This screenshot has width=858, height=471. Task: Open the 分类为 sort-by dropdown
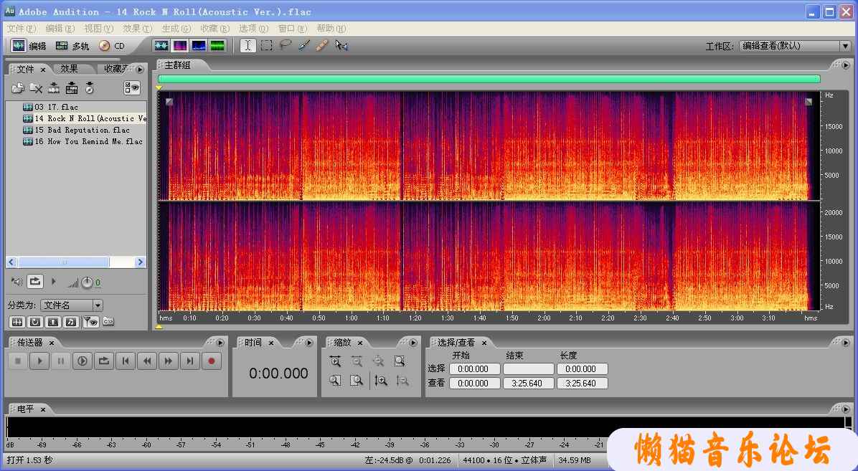[x=72, y=305]
